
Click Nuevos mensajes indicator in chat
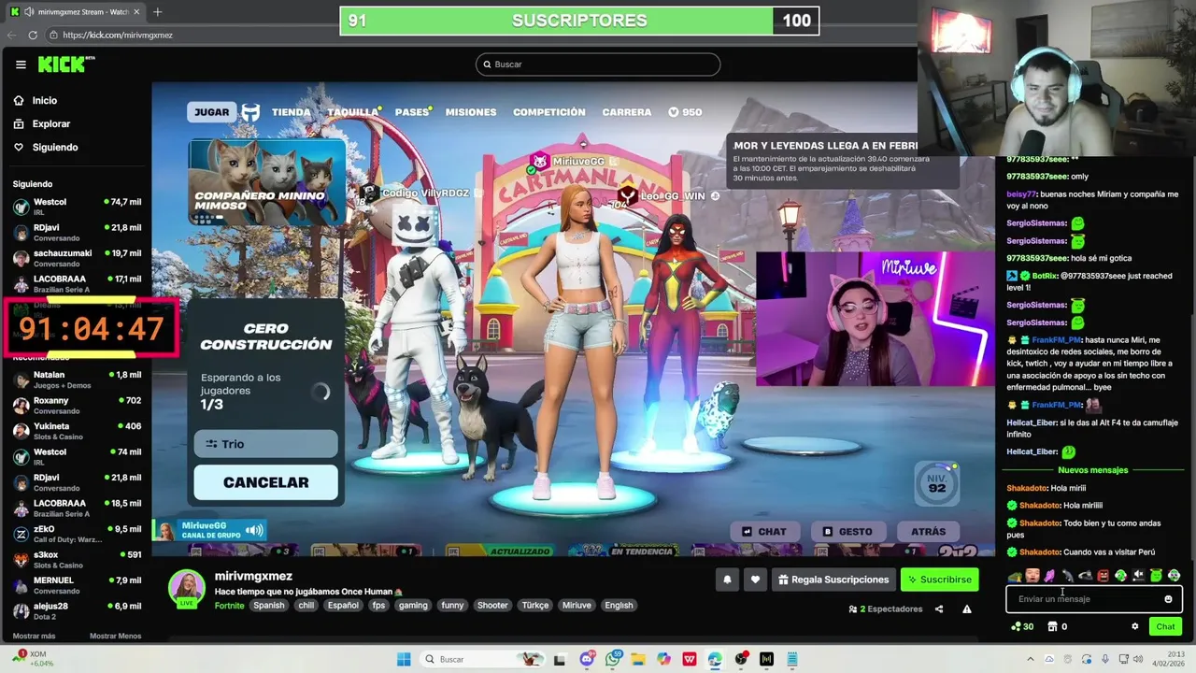(x=1092, y=470)
